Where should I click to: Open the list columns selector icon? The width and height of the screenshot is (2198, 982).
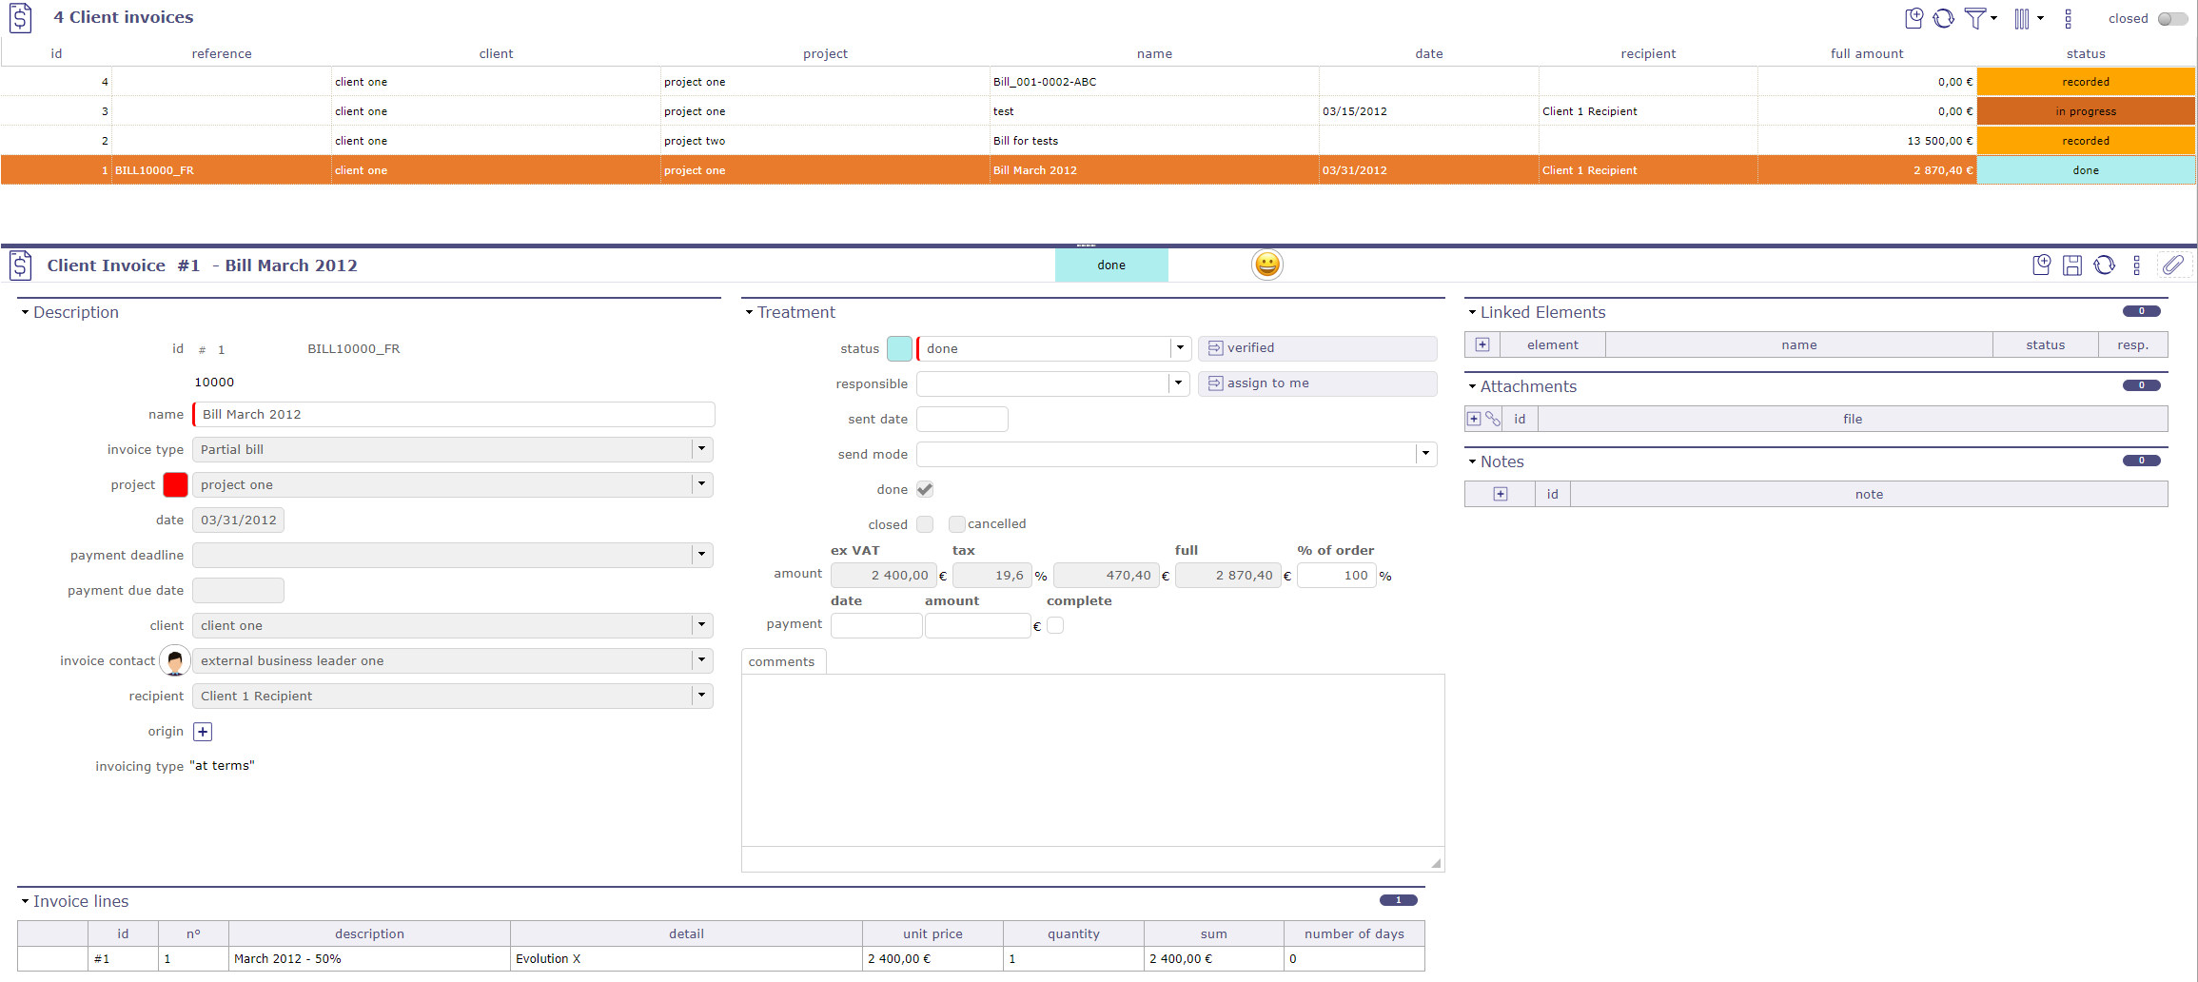pos(2022,18)
